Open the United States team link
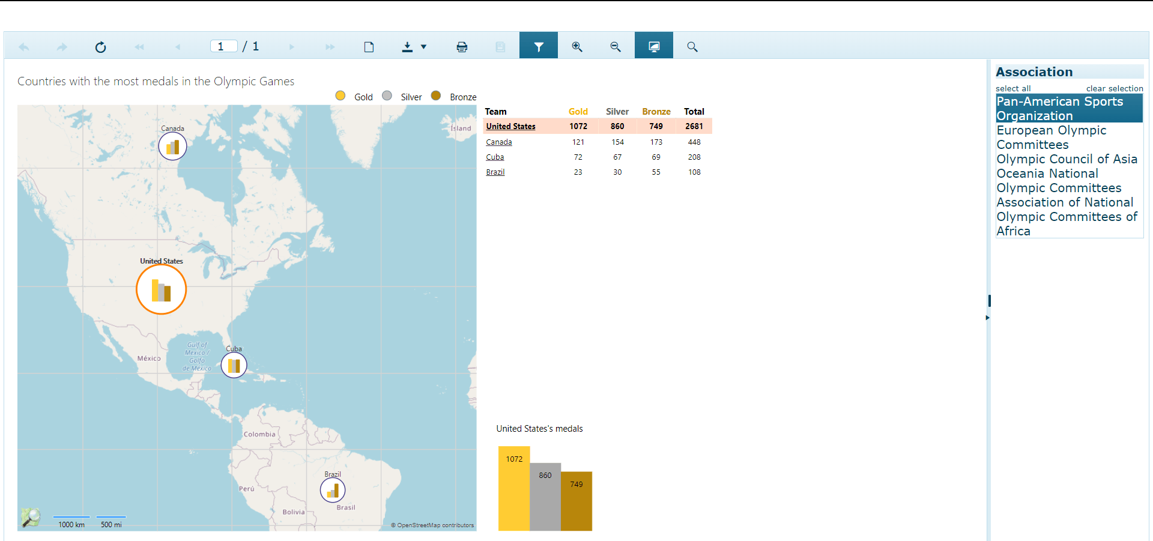Screen dimensions: 1153x541 510,126
